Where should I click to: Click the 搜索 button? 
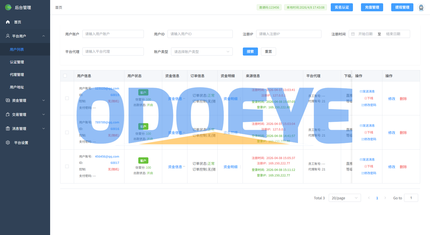(250, 52)
